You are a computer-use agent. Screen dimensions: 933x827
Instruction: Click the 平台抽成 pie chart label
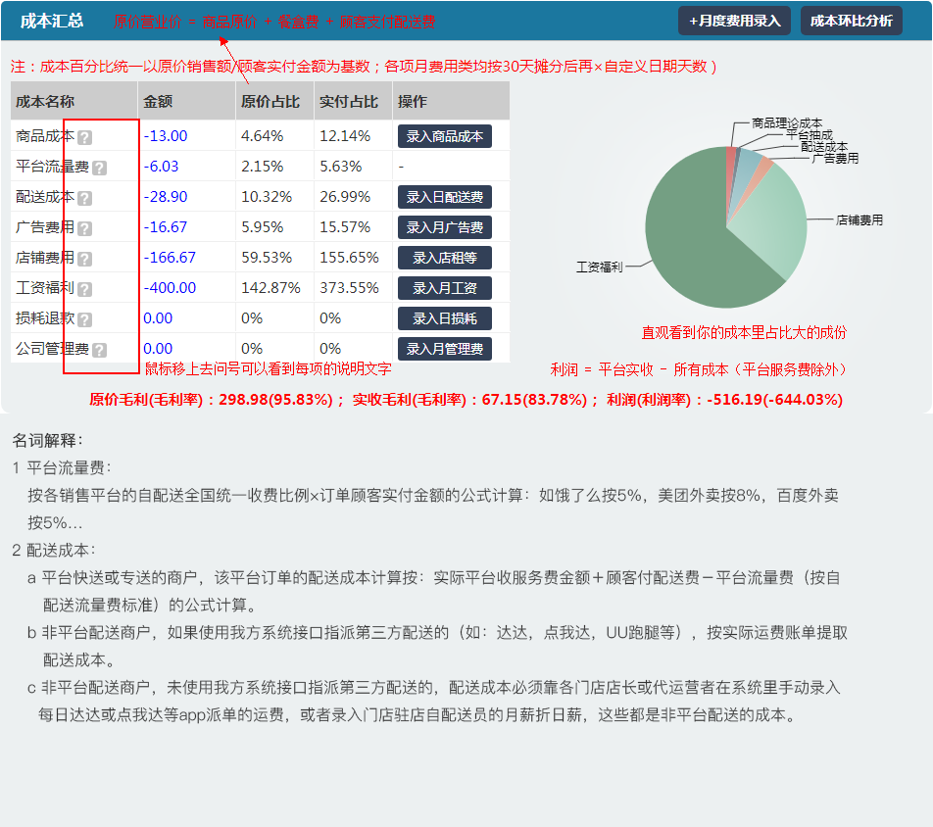pyautogui.click(x=810, y=135)
